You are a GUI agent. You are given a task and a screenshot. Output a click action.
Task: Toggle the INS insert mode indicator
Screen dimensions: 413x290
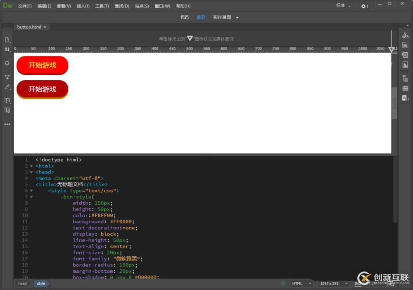[x=358, y=283]
